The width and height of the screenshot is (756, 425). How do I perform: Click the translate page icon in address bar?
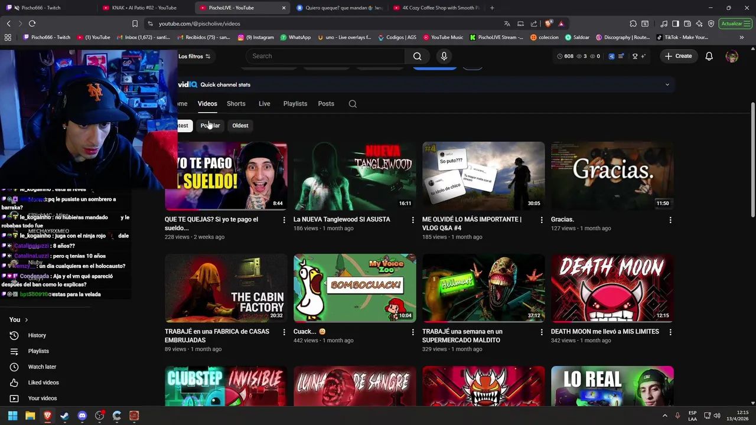pos(507,24)
